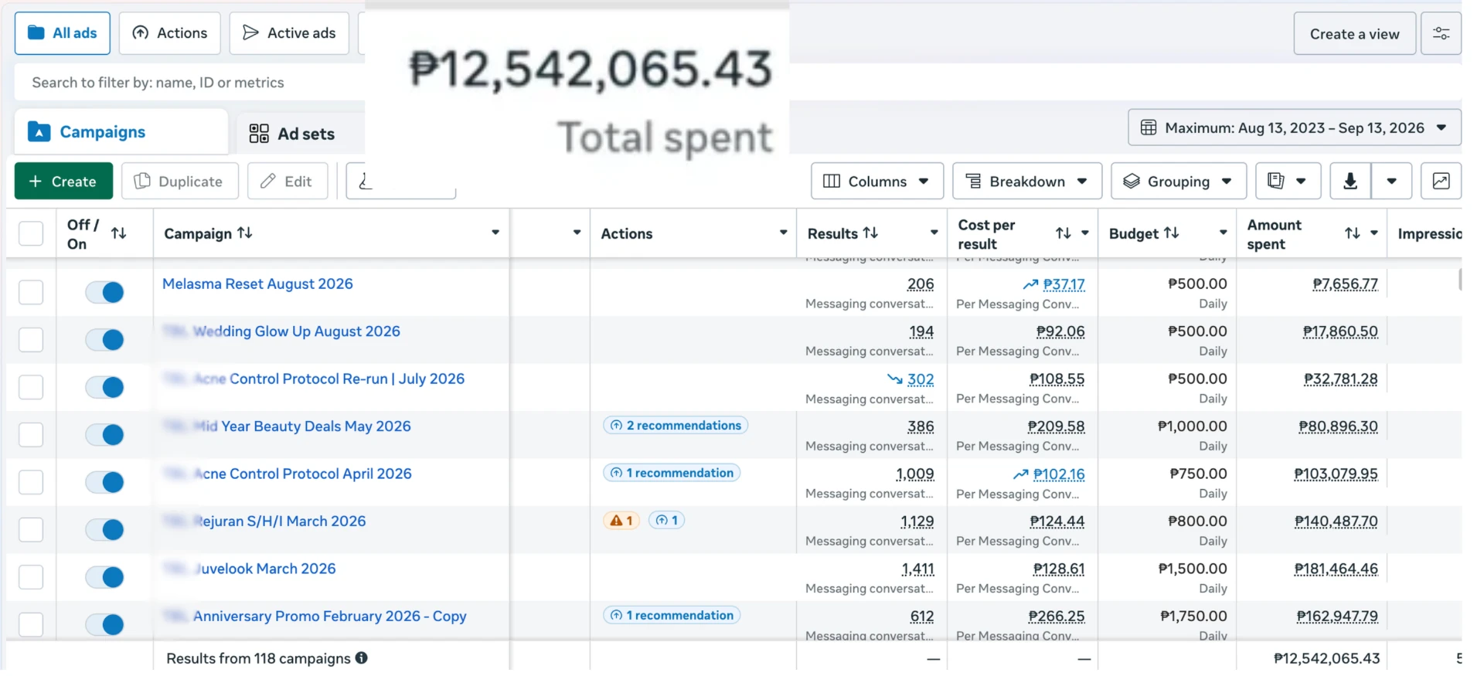Open Actions column options caret
The image size is (1484, 676).
coord(783,233)
